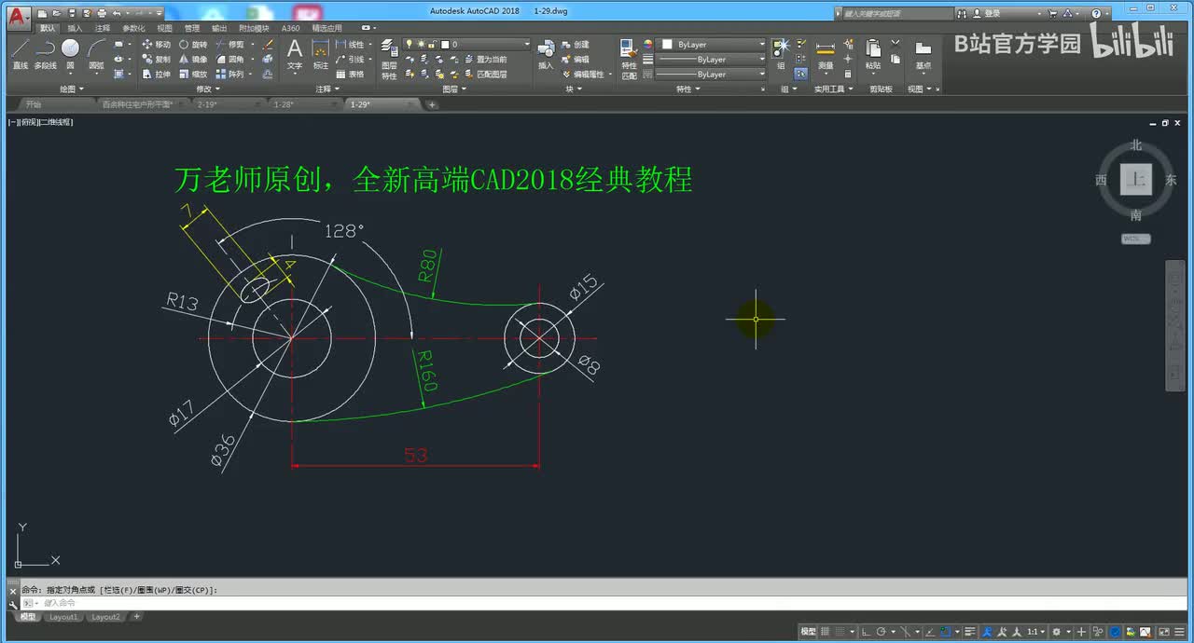Expand the Utilities (实用工具) panel

coord(832,89)
